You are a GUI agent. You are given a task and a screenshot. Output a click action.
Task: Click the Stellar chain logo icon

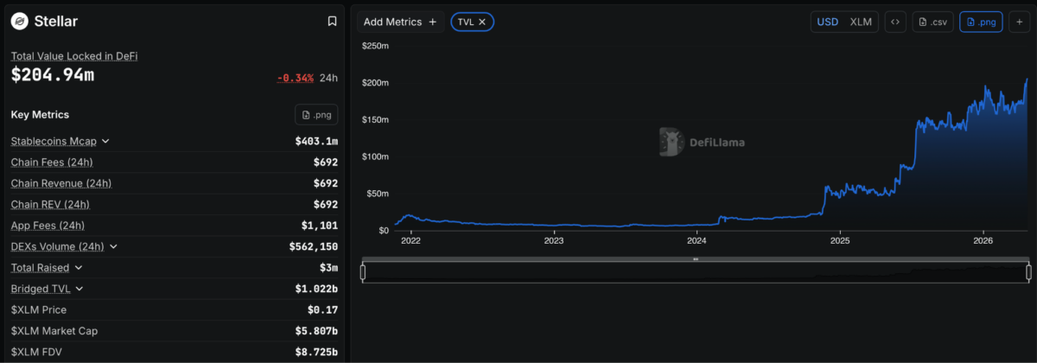click(19, 21)
